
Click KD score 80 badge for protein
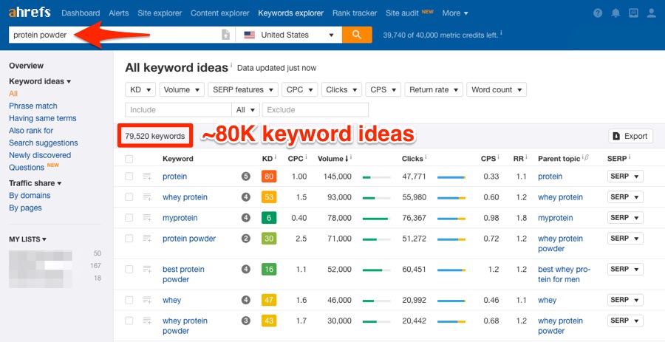(269, 177)
